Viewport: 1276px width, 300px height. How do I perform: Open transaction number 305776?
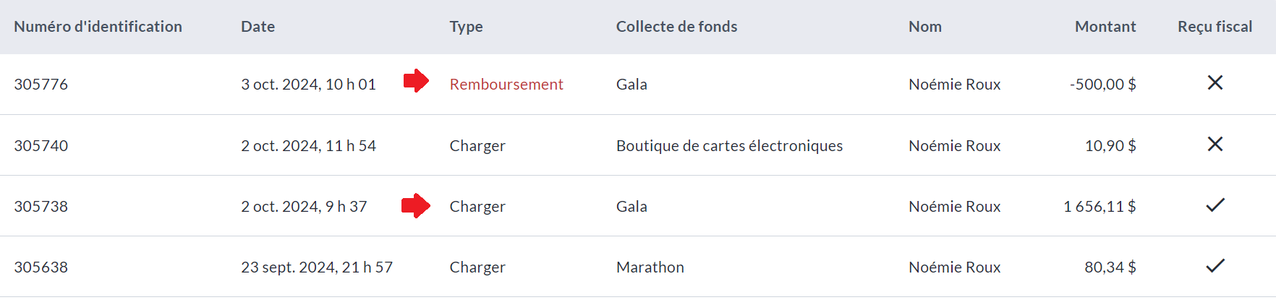[41, 85]
